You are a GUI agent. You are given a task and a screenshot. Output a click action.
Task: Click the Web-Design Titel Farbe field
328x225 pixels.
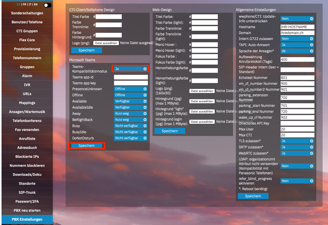click(205, 17)
